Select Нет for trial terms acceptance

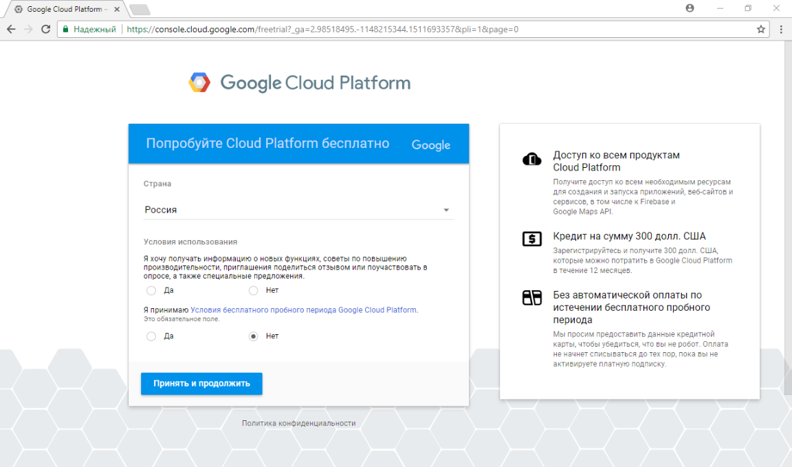tap(254, 336)
